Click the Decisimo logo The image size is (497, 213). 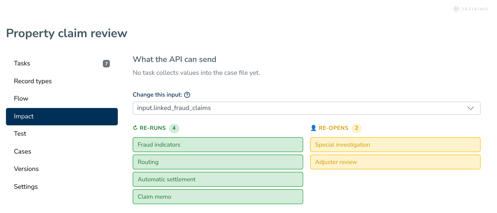click(x=470, y=9)
